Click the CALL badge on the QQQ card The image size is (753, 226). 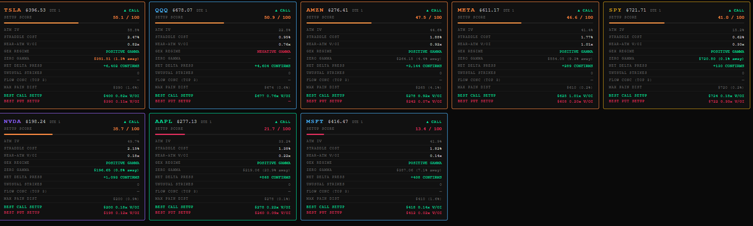point(283,11)
